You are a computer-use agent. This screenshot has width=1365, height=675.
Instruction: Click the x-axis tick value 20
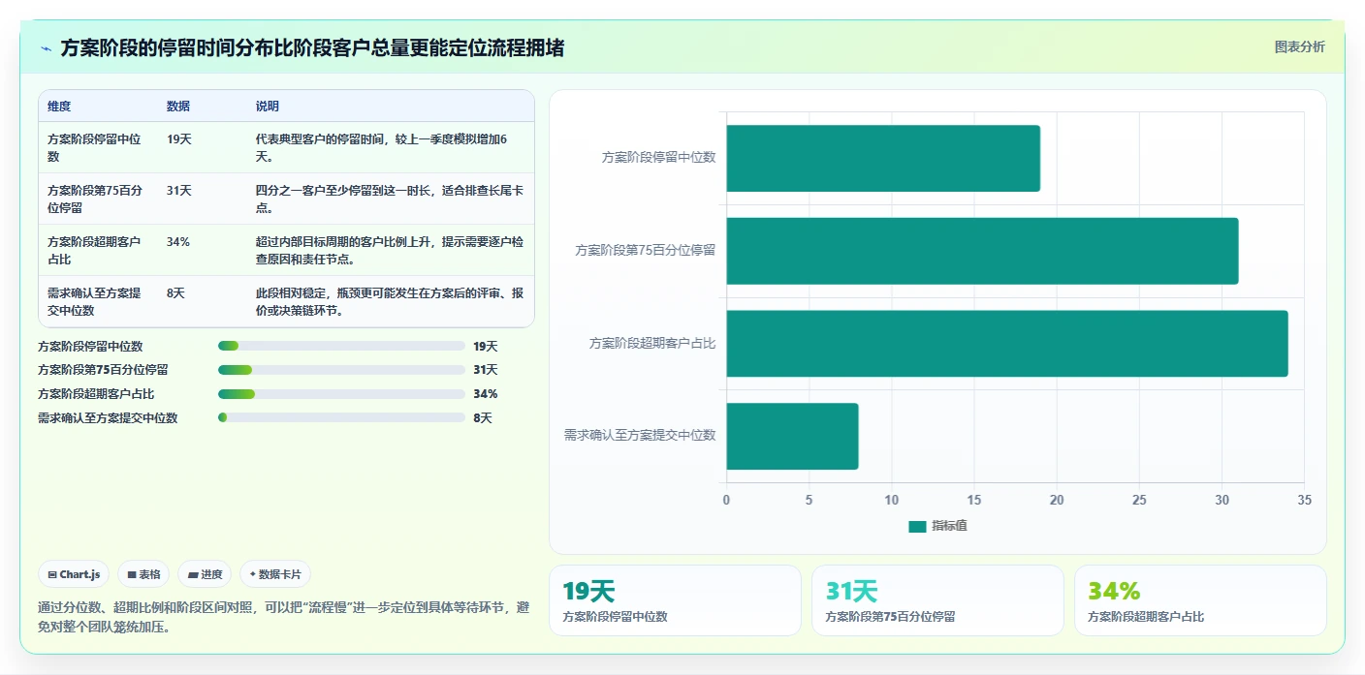click(1057, 501)
